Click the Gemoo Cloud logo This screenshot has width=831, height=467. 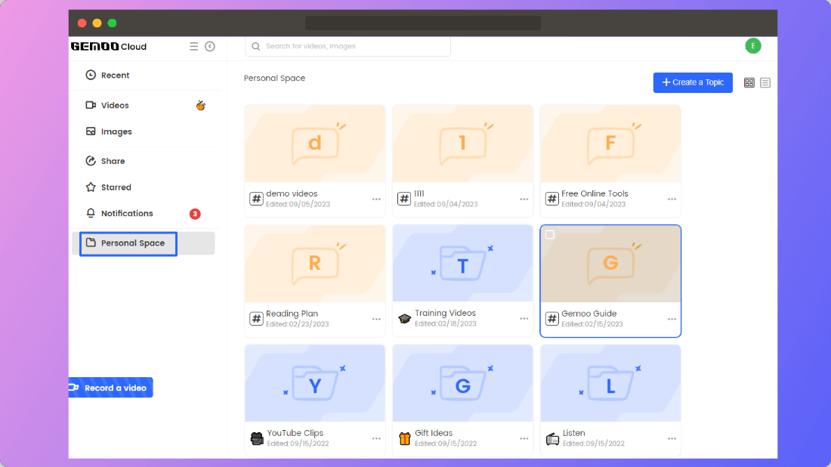(x=109, y=47)
